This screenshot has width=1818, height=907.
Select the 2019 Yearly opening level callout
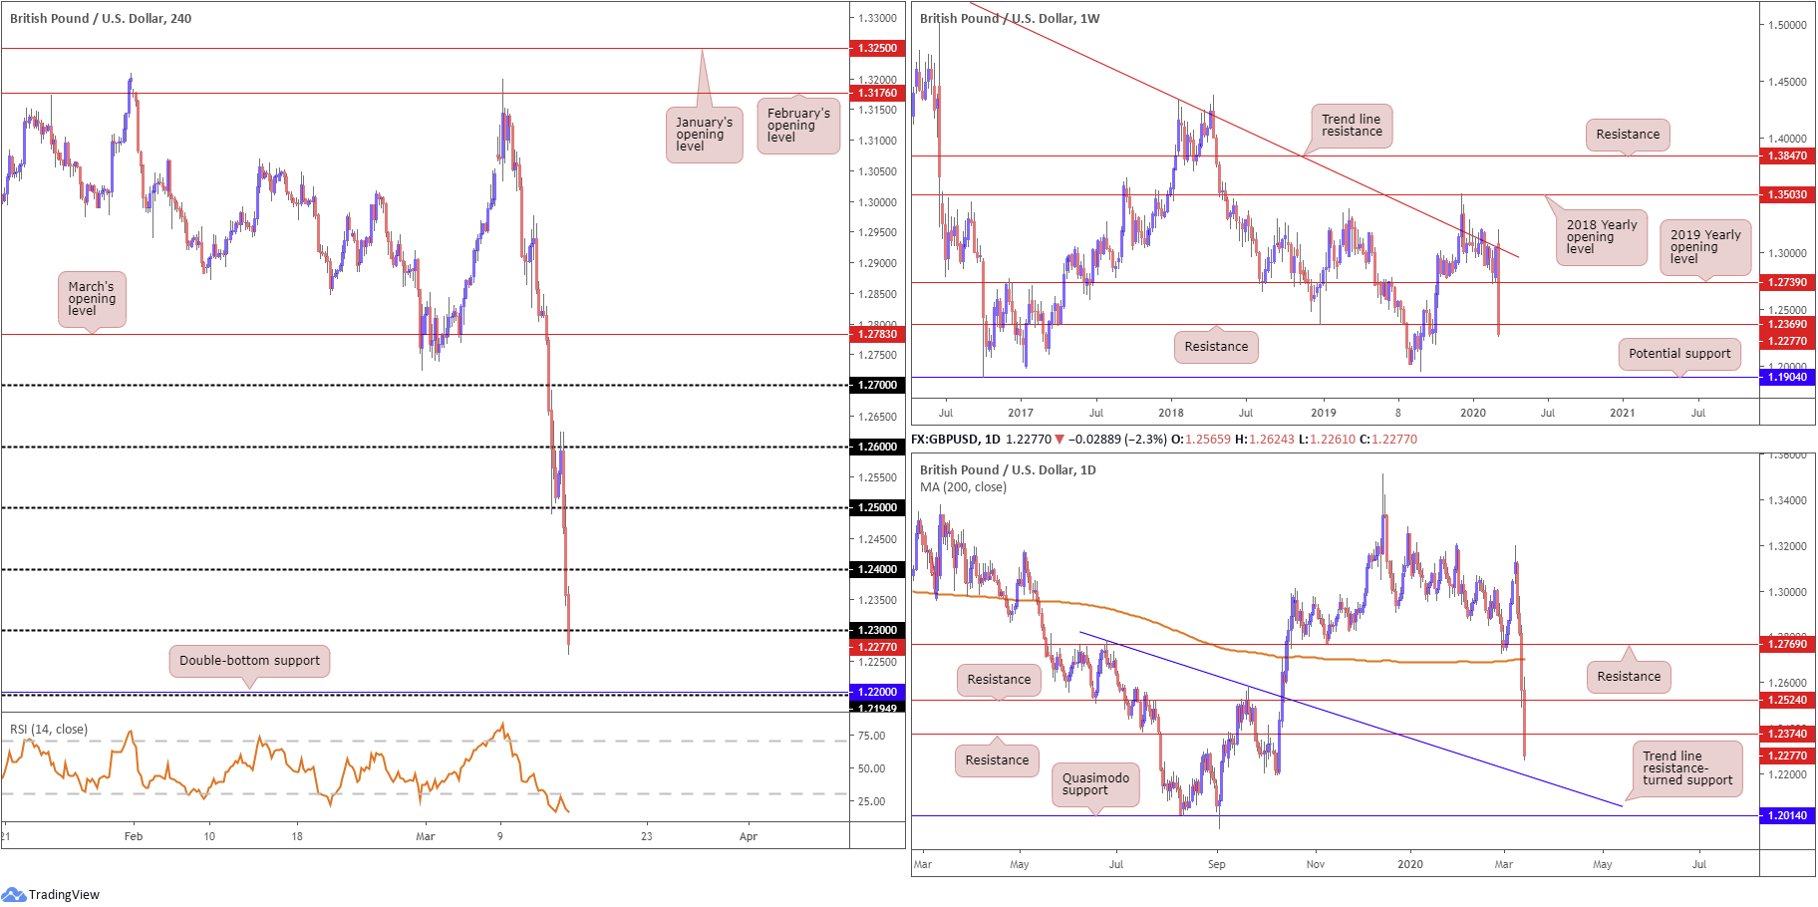[x=1705, y=247]
